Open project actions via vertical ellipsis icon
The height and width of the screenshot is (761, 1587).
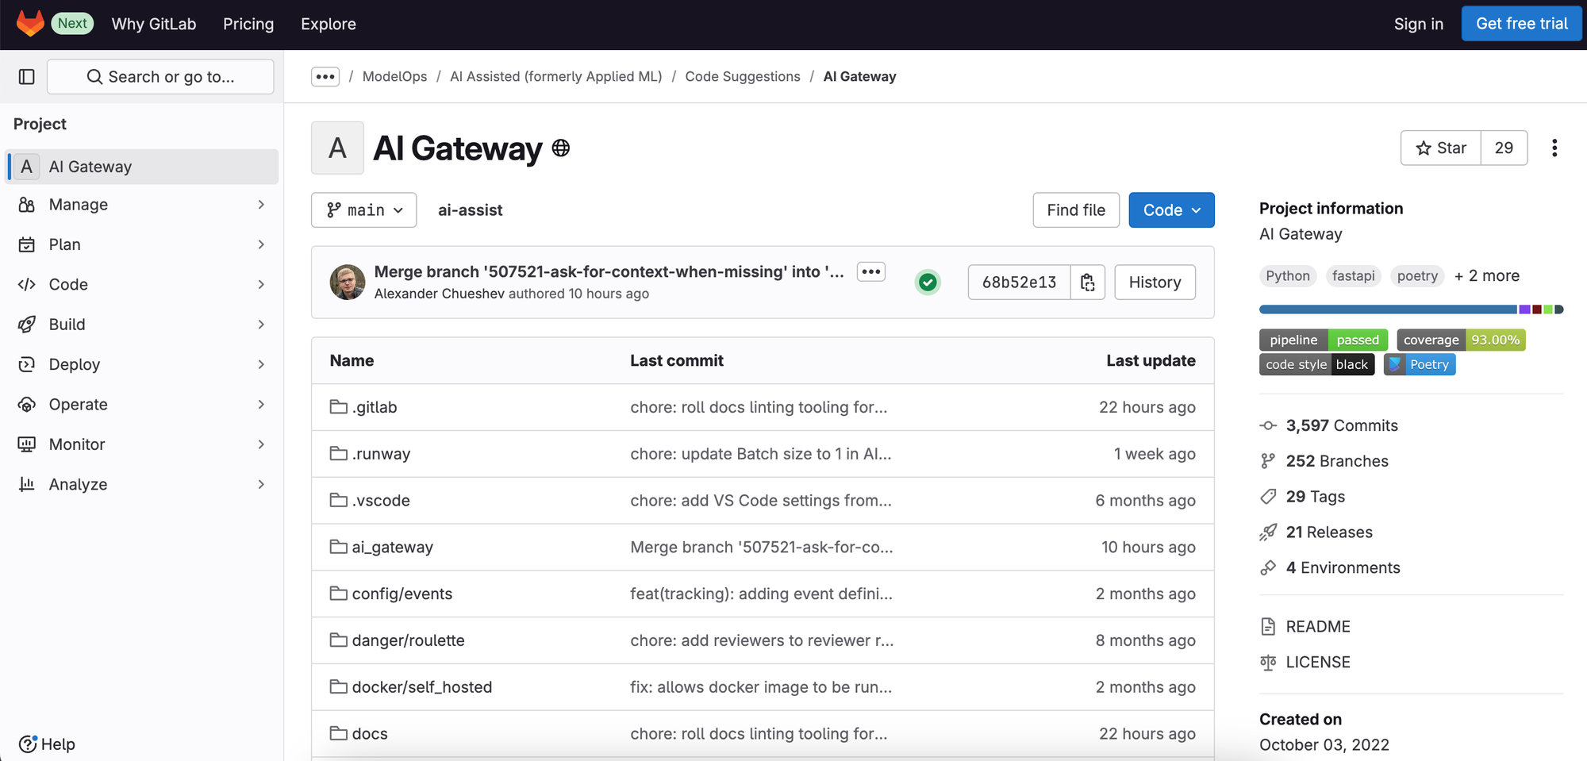click(1554, 148)
